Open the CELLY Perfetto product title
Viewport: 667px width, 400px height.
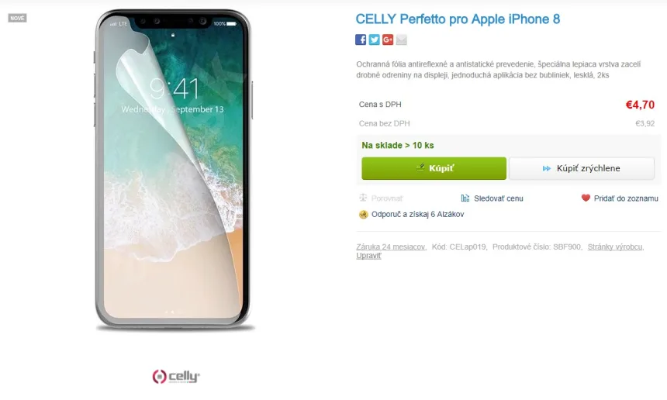point(458,19)
